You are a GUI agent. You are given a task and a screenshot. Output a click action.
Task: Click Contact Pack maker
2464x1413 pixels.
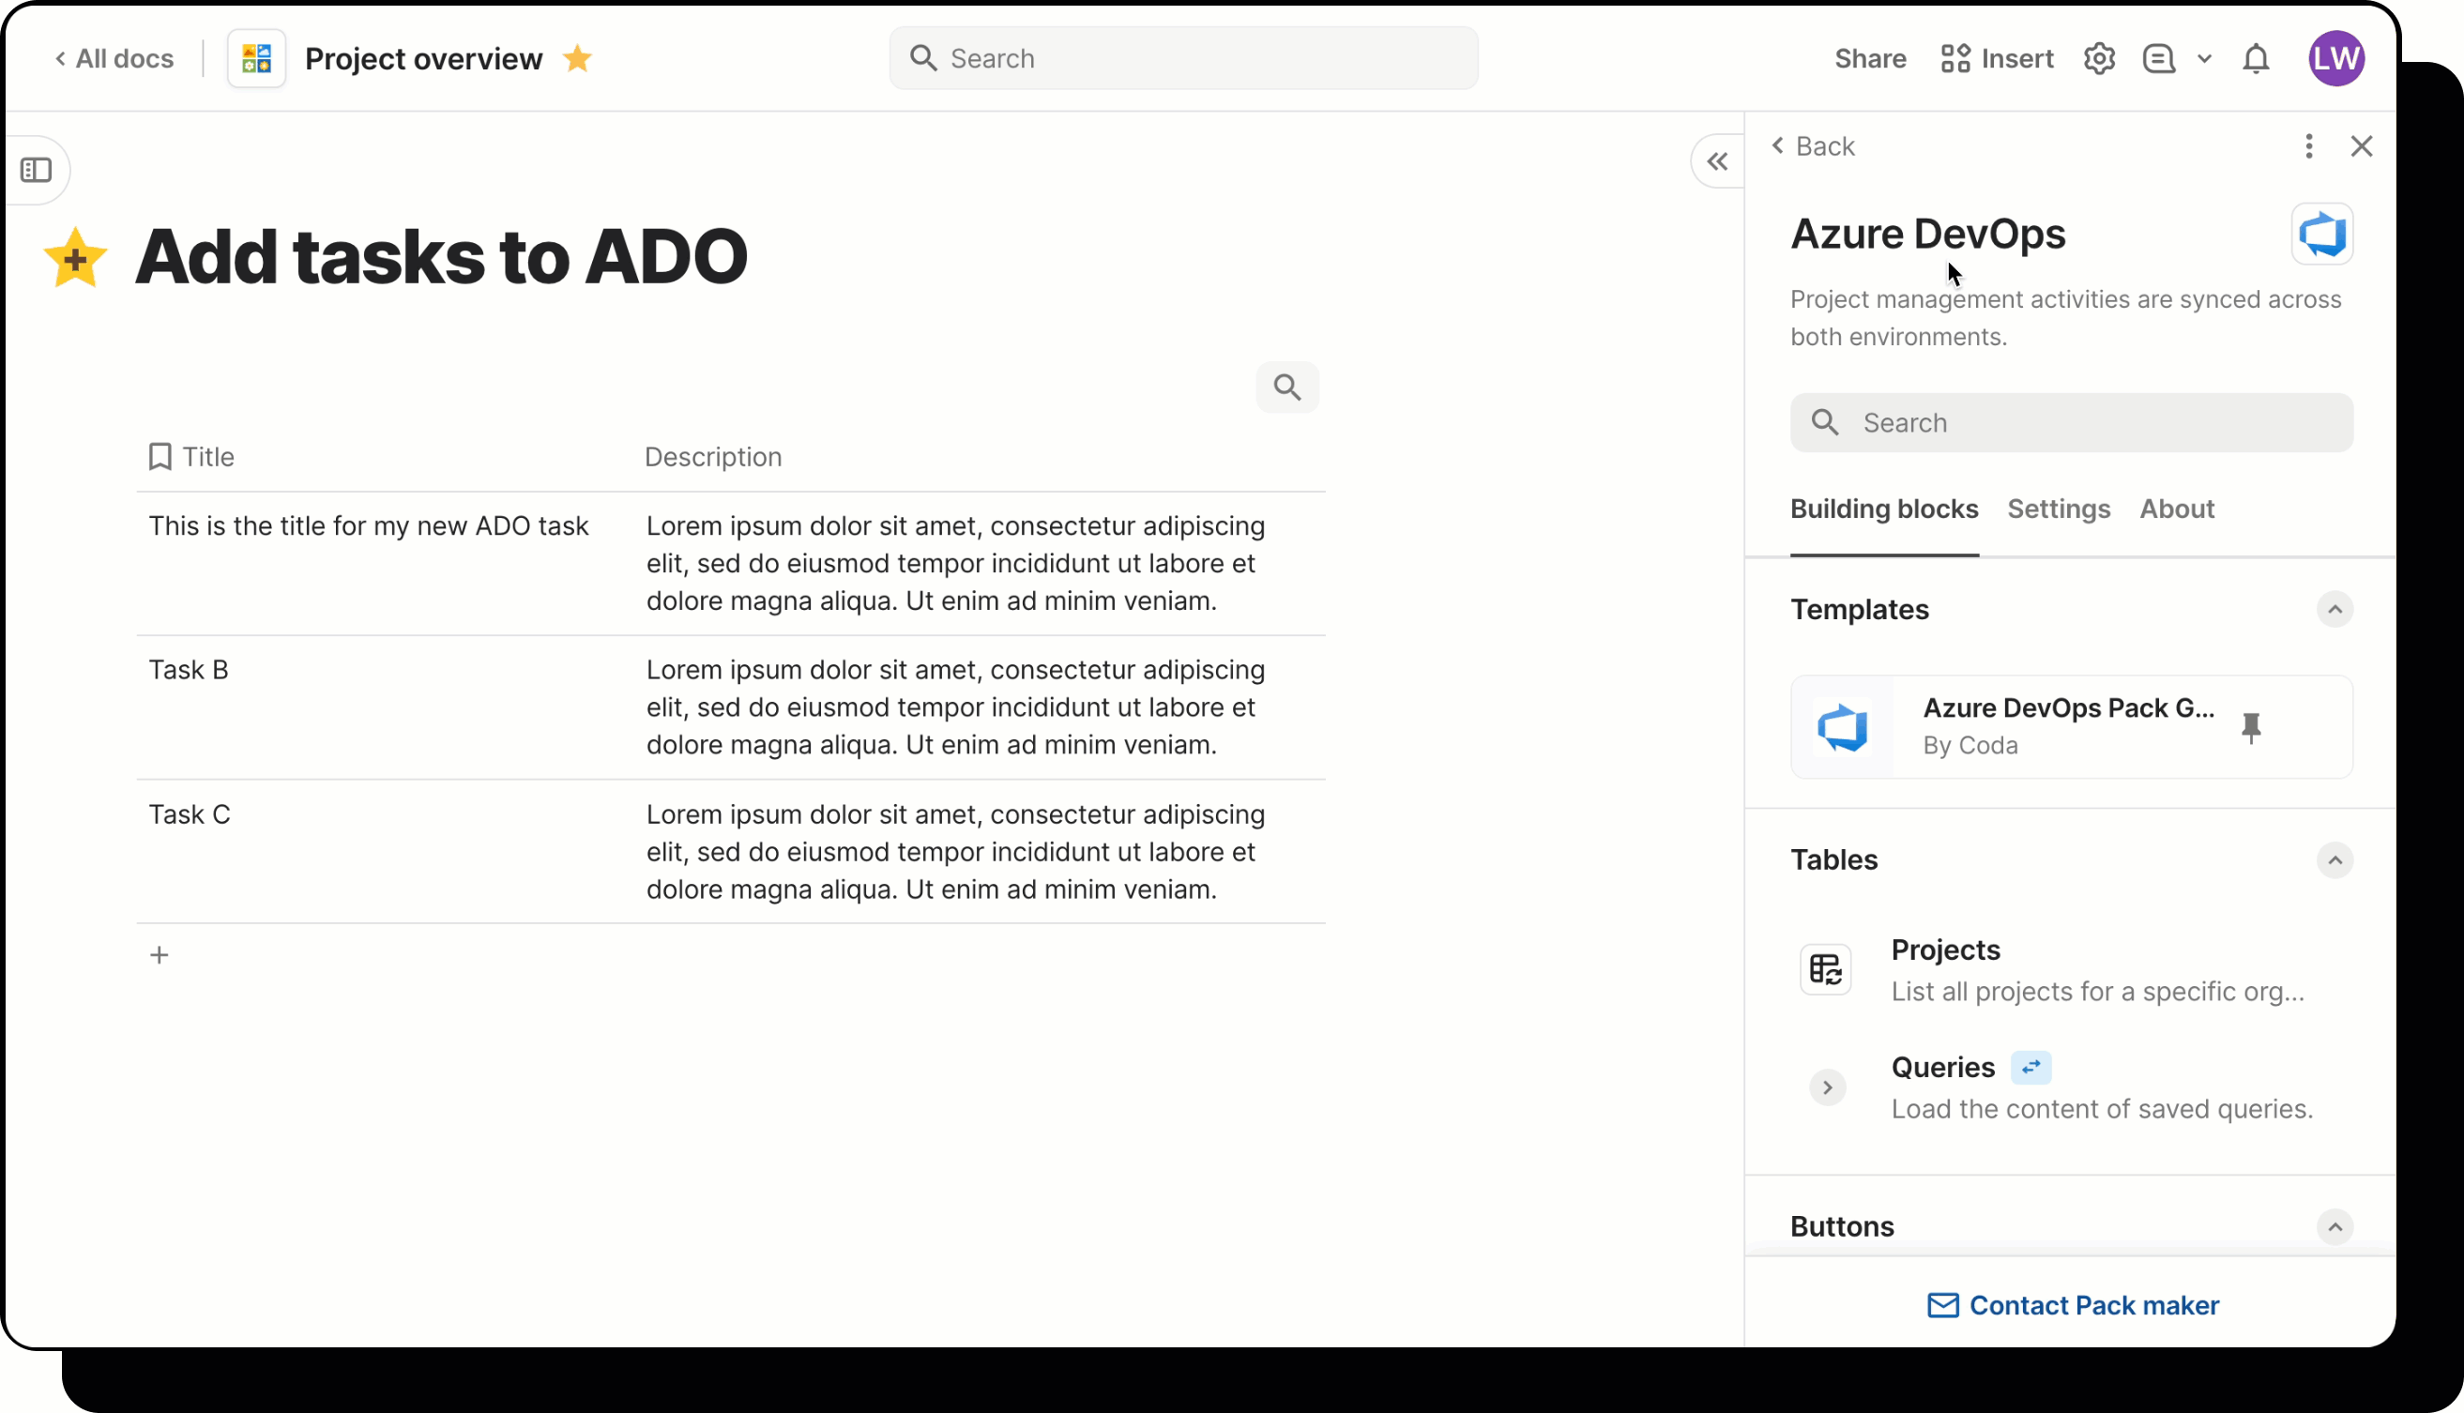(x=2072, y=1305)
